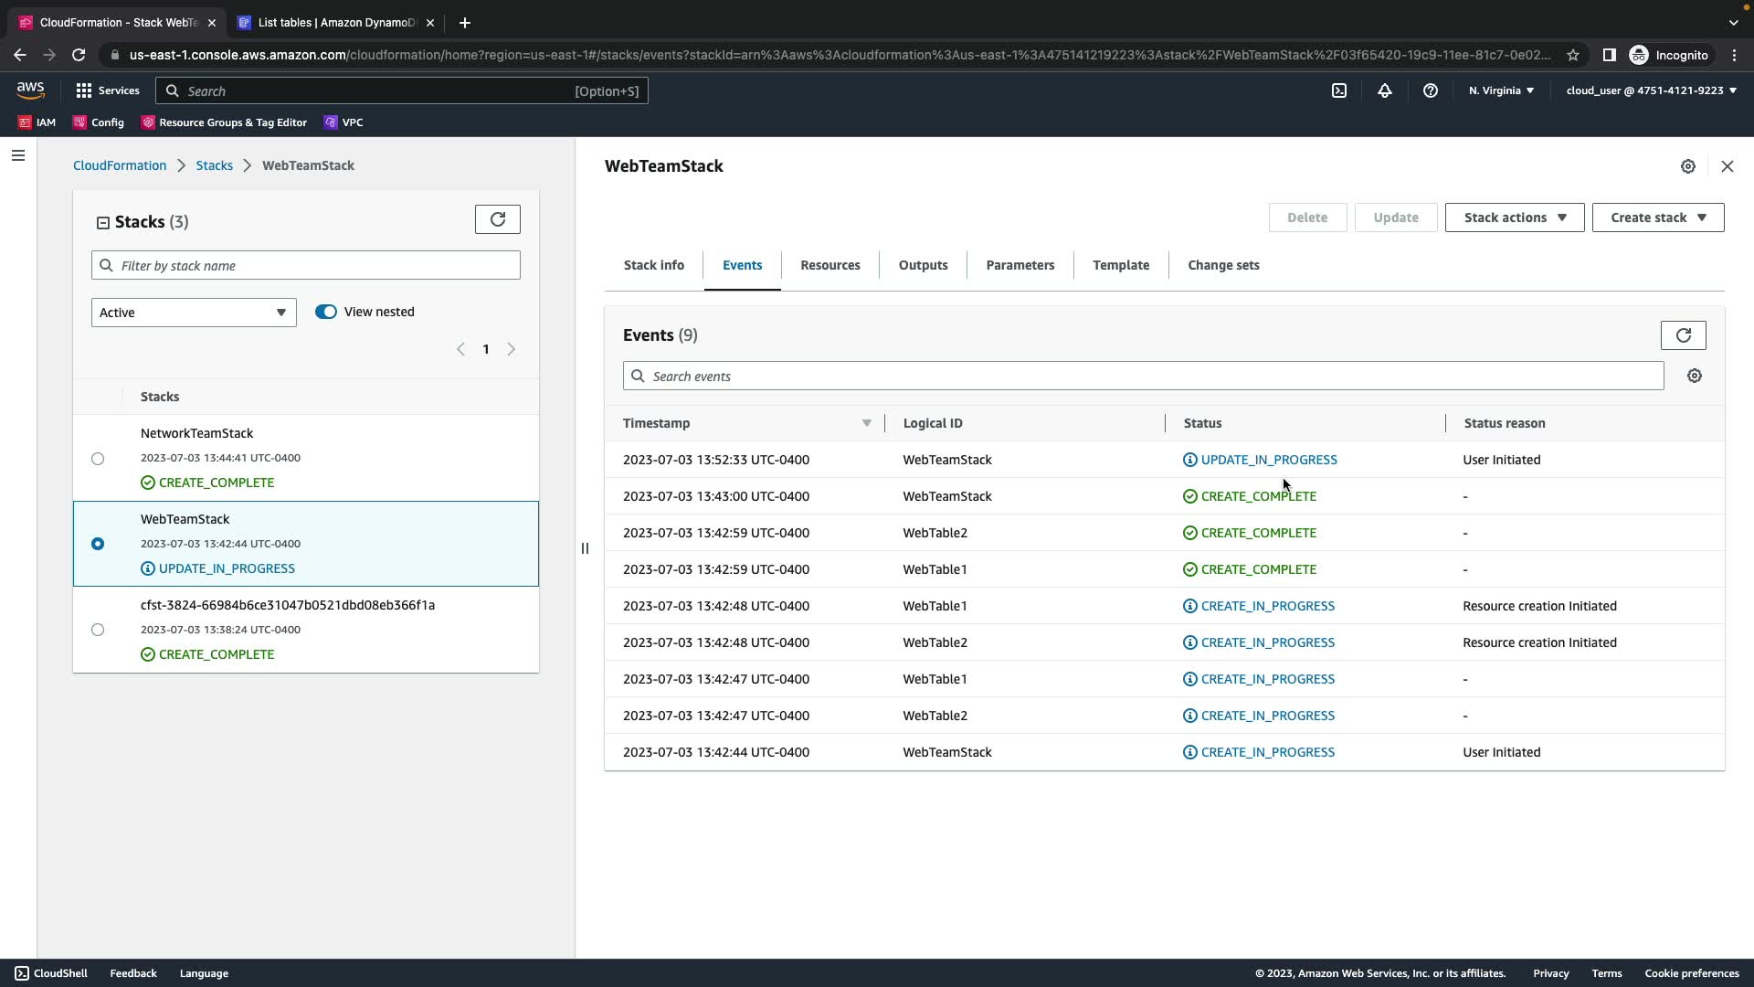Image resolution: width=1754 pixels, height=987 pixels.
Task: Expand the Stack actions dropdown
Action: pos(1514,218)
